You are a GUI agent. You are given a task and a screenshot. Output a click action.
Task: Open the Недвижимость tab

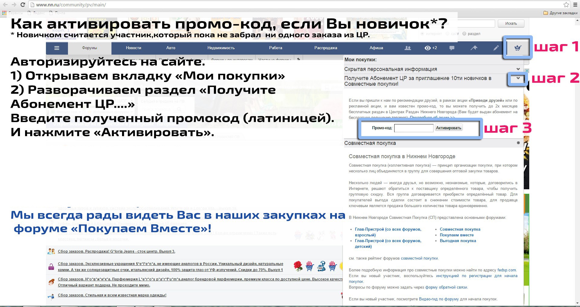(x=221, y=48)
